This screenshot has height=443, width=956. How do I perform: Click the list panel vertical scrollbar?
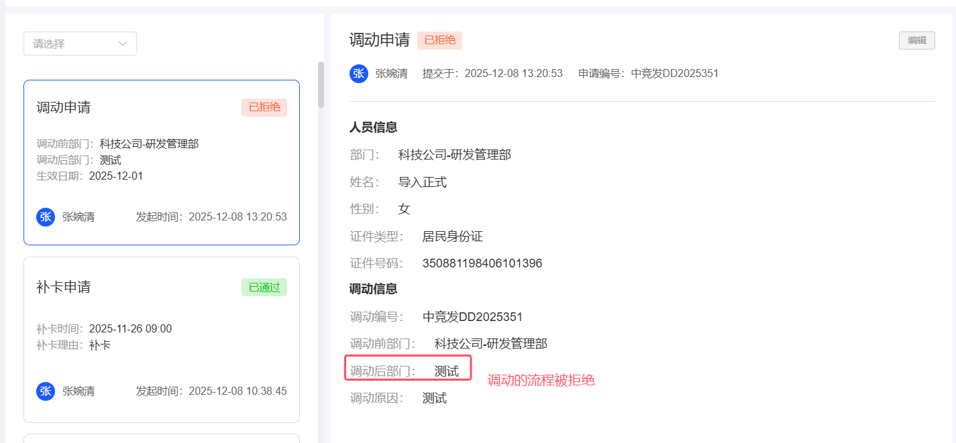pyautogui.click(x=321, y=85)
